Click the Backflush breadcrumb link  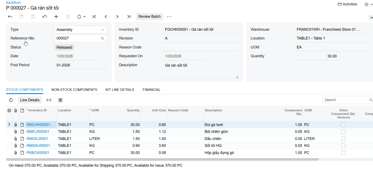coord(13,3)
